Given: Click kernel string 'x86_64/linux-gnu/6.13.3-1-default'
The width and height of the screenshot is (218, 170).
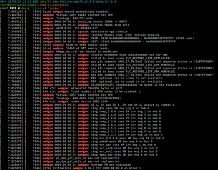Looking at the screenshot, I should click(80, 2).
